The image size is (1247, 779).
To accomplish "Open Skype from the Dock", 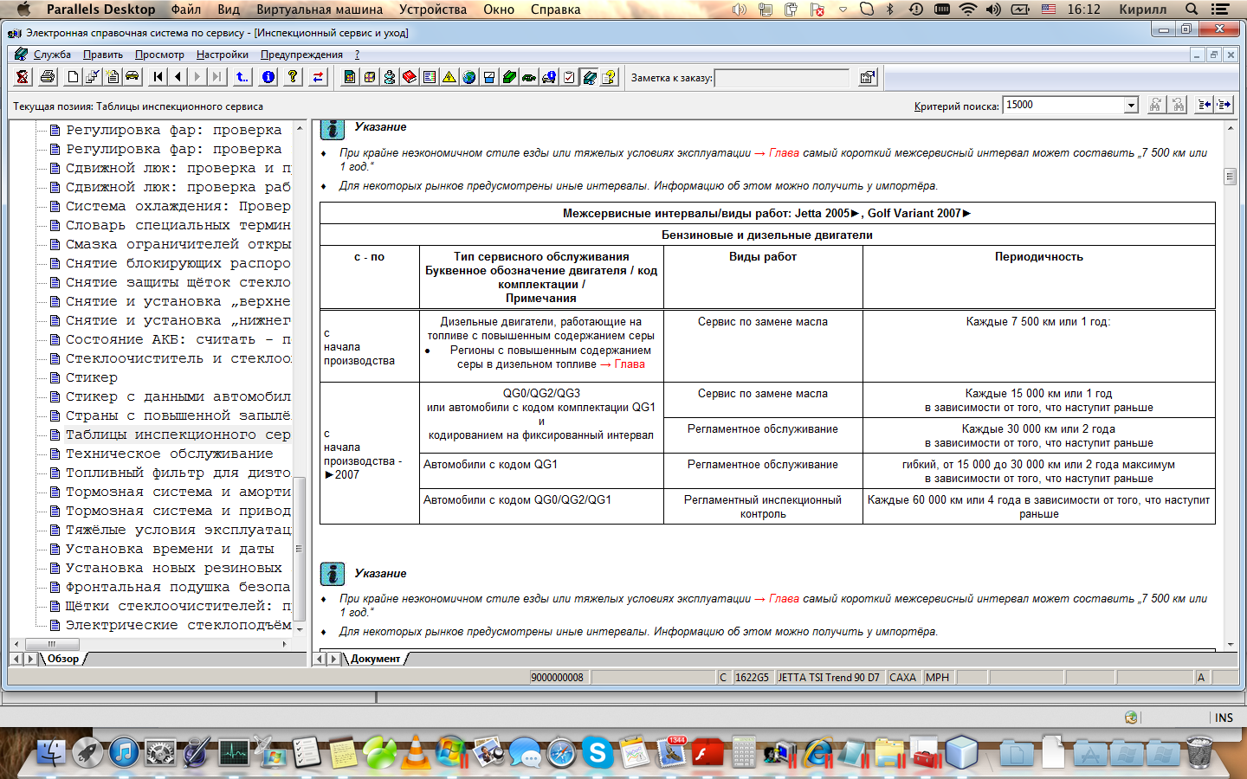I will (x=597, y=752).
